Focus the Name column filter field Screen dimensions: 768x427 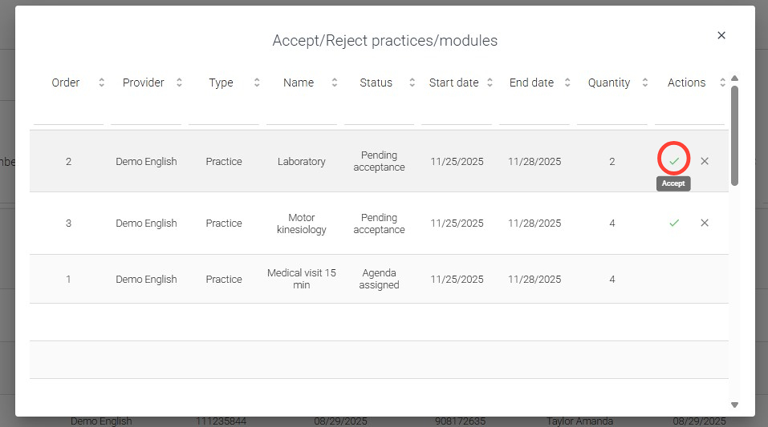[302, 115]
